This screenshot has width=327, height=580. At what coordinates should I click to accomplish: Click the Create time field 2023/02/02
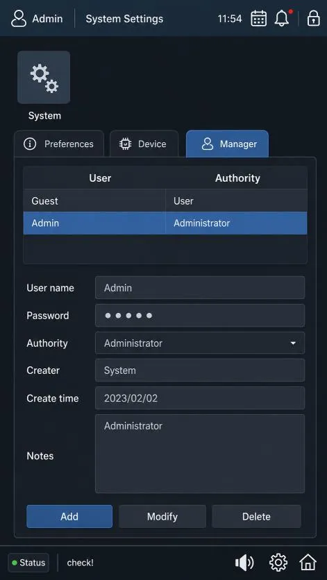[200, 398]
